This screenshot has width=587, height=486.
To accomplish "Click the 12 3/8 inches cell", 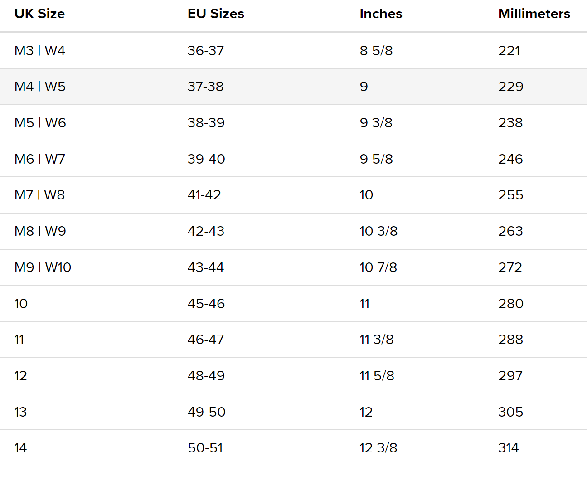I will click(x=378, y=448).
